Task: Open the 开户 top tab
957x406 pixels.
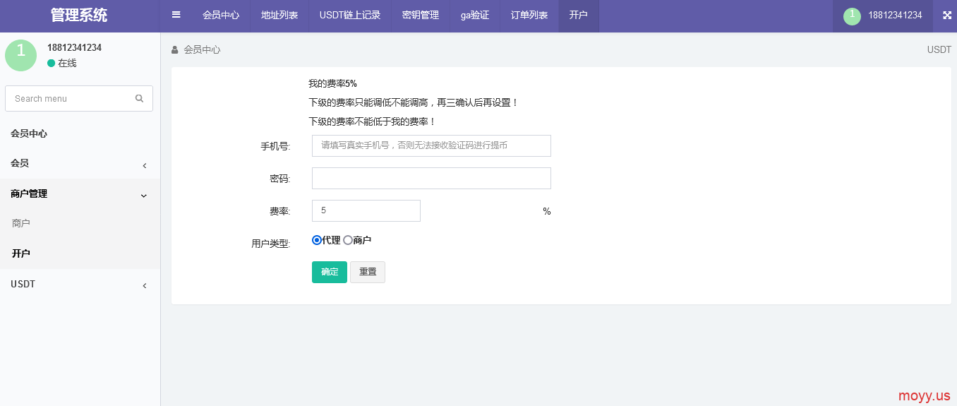Action: [x=579, y=15]
